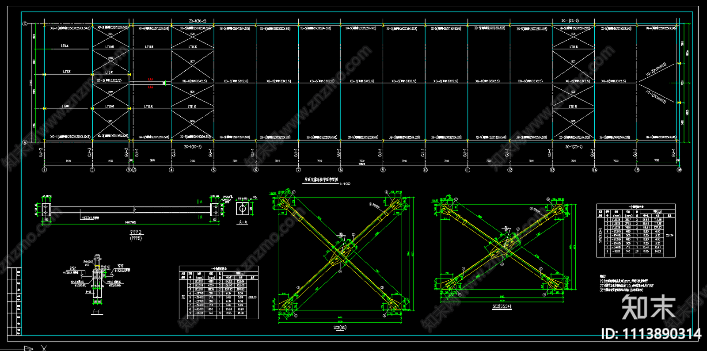The width and height of the screenshot is (707, 351).
Task: Click the row axis bubble labeled A
Action: (x=25, y=142)
